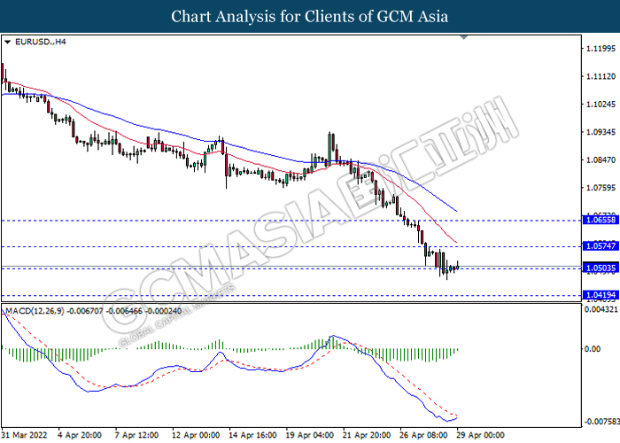Click the 12 Apr 00:00 time label
The image size is (620, 443).
196,435
